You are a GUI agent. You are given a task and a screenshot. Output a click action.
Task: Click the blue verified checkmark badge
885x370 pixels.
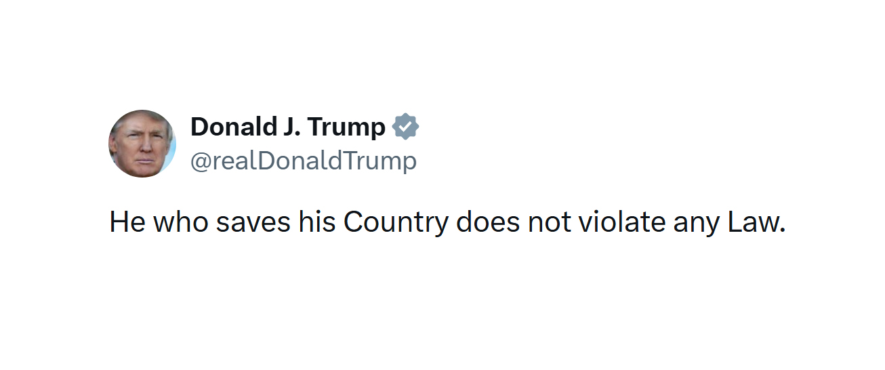(405, 127)
